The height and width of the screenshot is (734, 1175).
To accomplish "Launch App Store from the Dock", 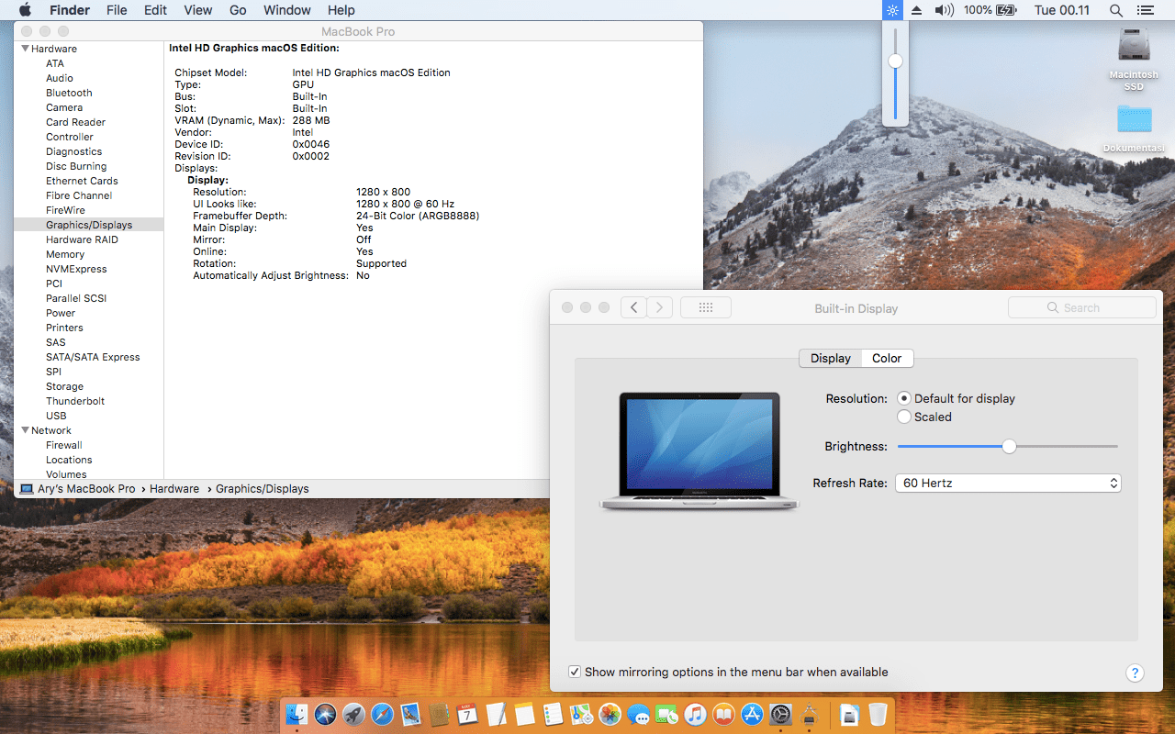I will tap(752, 714).
